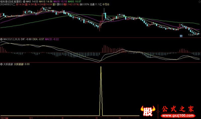201x119 pixels.
Task: Click the 2023年 marker on the time axis
Action: [x=4, y=118]
